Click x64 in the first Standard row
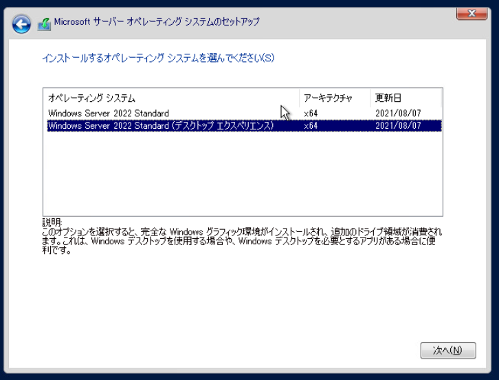The width and height of the screenshot is (499, 380). tap(311, 113)
